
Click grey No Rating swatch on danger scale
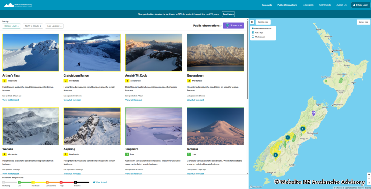(4, 182)
